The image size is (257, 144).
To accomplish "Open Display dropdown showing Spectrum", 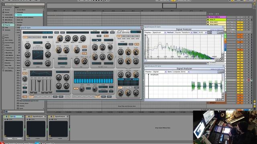I will click(159, 32).
